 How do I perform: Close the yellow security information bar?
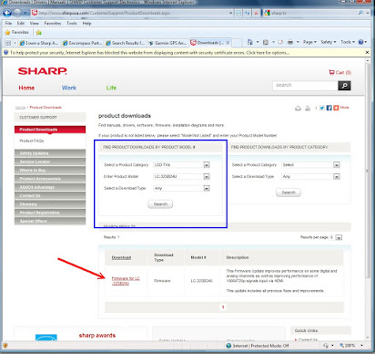click(x=367, y=53)
